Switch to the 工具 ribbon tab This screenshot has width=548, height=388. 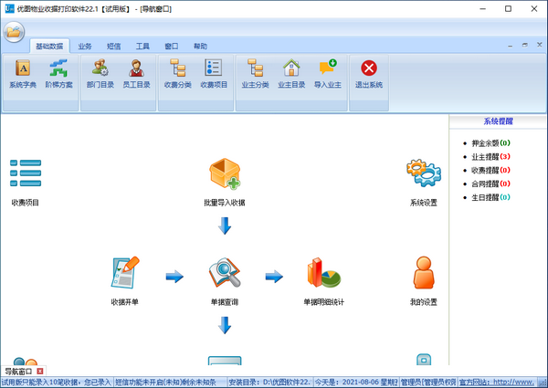tap(142, 45)
